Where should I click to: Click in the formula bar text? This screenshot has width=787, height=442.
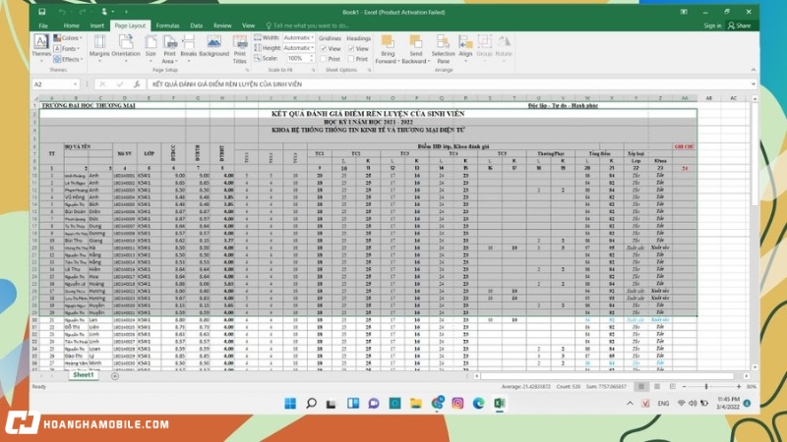(x=447, y=84)
